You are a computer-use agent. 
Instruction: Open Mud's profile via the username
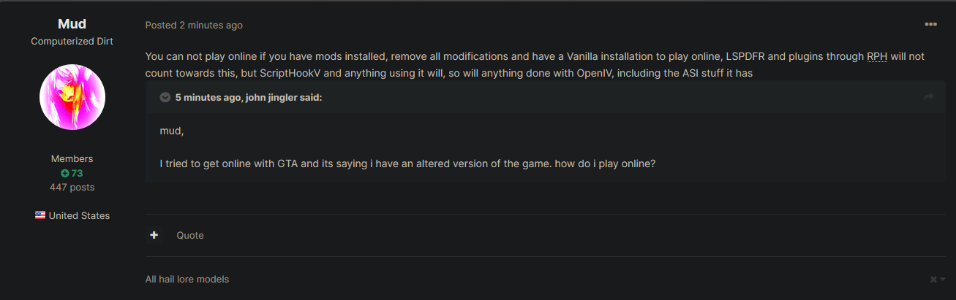click(72, 24)
